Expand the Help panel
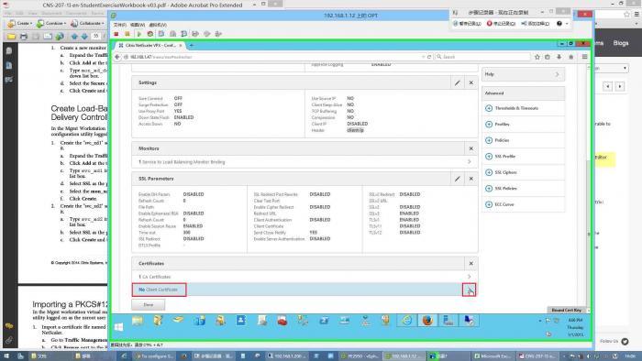The width and height of the screenshot is (642, 361). click(x=523, y=74)
